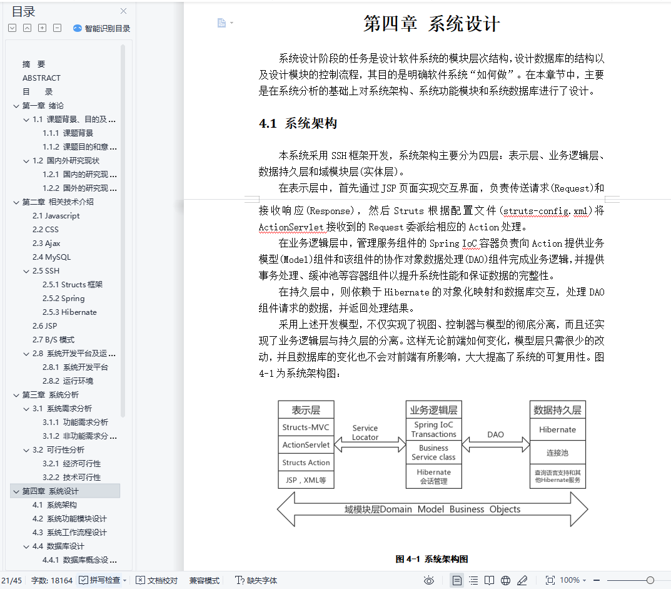The height and width of the screenshot is (589, 671).
Task: Run 智能识别目录 smart outline recognition
Action: coord(102,28)
